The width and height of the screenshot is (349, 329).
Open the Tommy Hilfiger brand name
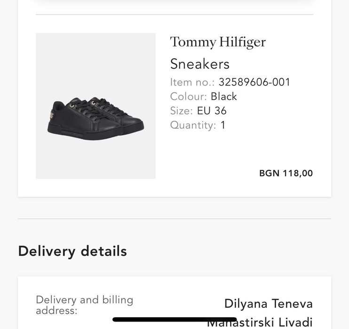click(x=218, y=42)
